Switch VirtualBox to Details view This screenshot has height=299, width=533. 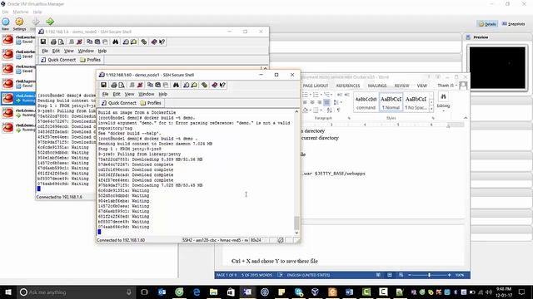[487, 24]
